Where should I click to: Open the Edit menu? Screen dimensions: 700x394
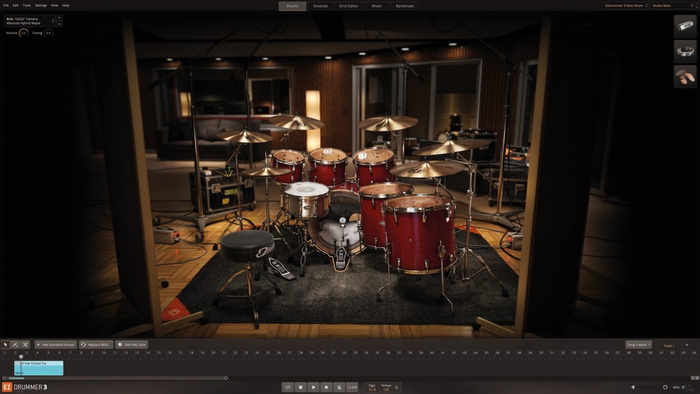(x=16, y=5)
